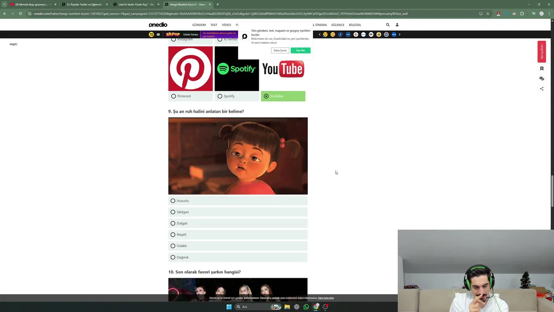This screenshot has width=554, height=312.
Task: Open the user profile icon in header
Action: [397, 25]
